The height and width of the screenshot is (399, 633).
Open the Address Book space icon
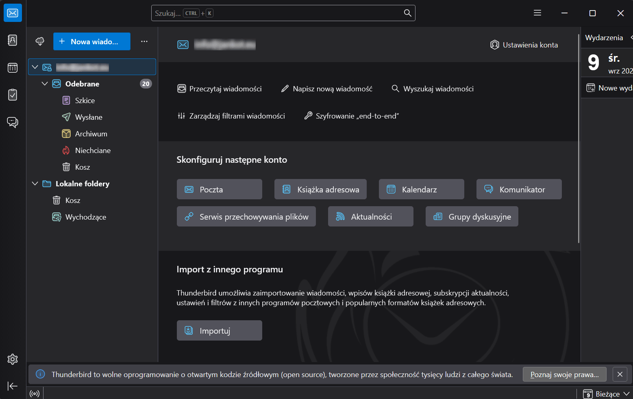(13, 40)
